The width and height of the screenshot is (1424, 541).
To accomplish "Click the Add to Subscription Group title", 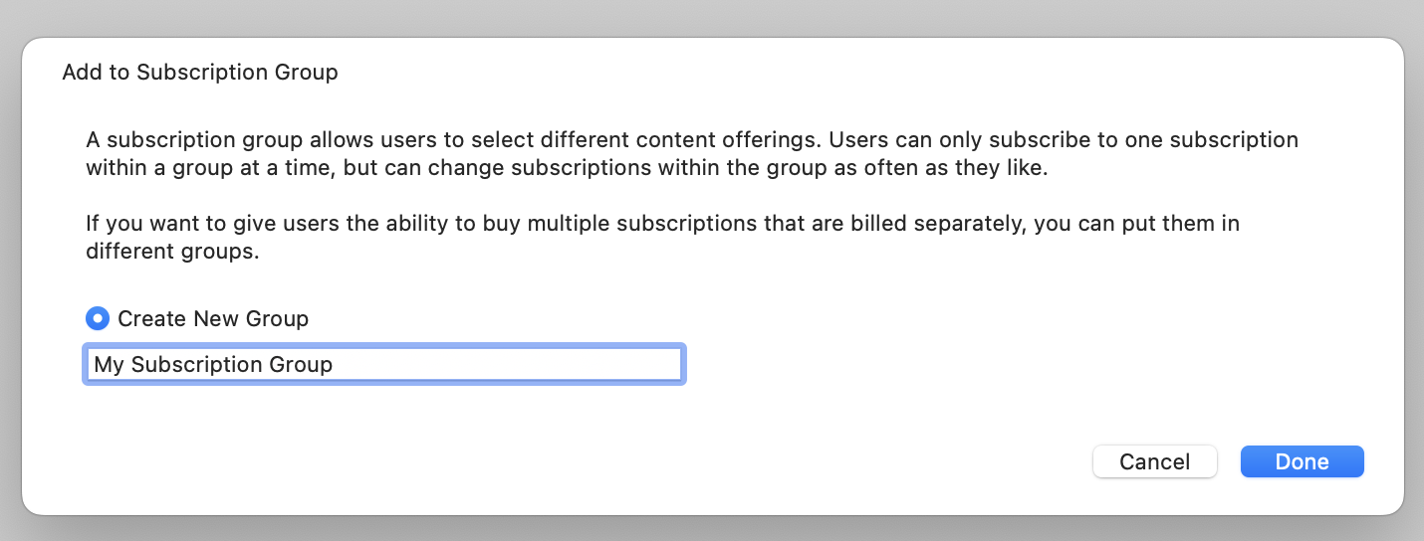I will 200,73.
